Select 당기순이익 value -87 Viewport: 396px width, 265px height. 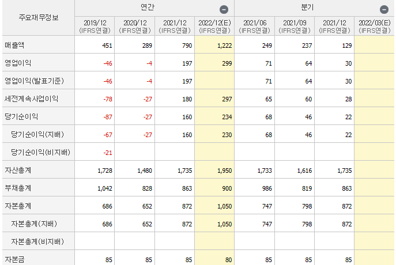pyautogui.click(x=108, y=117)
